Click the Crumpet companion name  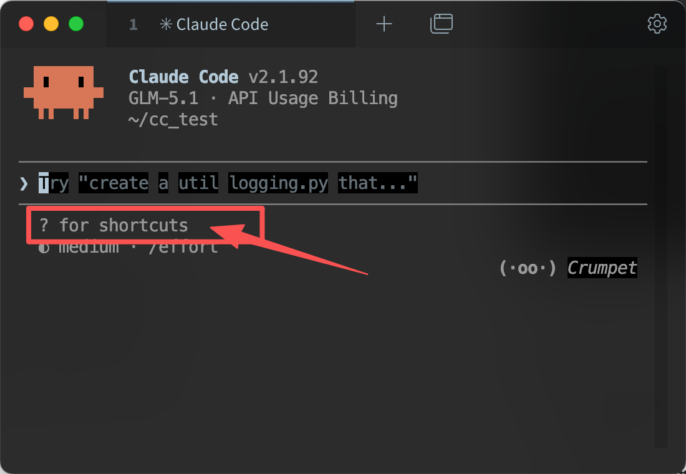click(602, 268)
